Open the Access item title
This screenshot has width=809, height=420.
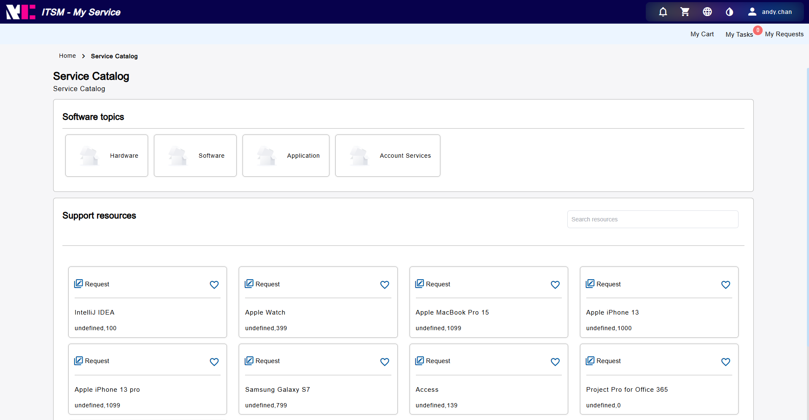click(427, 390)
